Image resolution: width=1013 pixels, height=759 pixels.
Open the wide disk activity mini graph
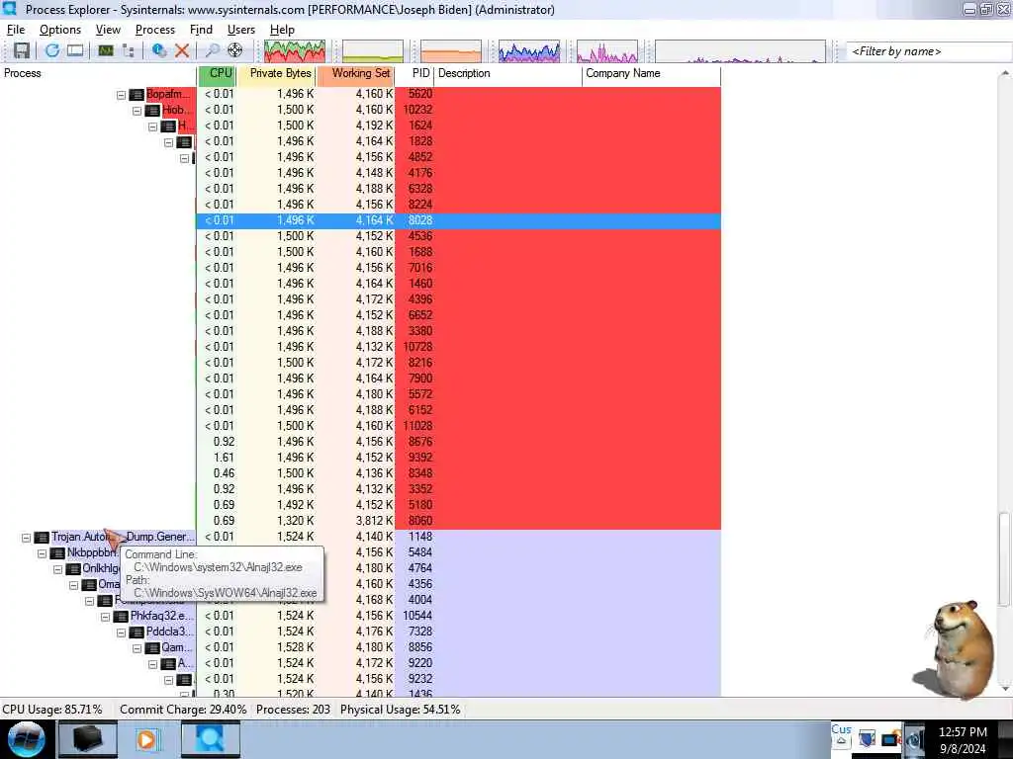point(740,51)
